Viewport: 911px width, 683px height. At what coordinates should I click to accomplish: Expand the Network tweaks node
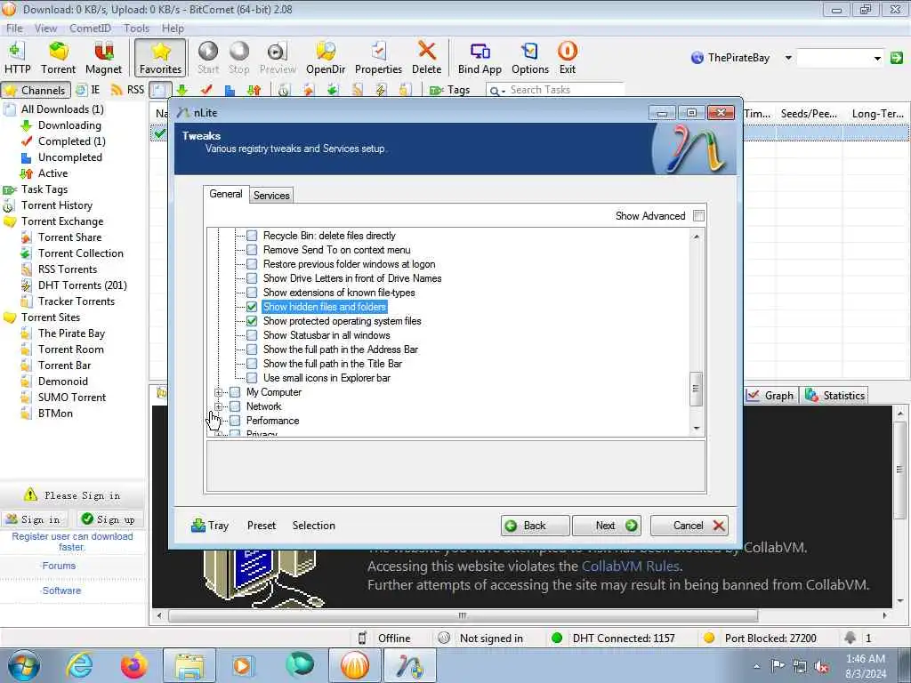[x=218, y=406]
